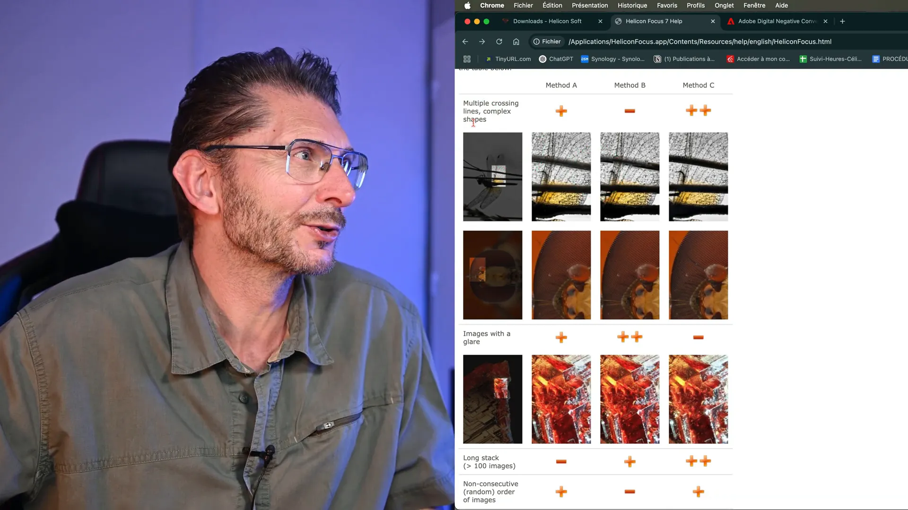Screen dimensions: 908x510
Task: Focus the HeliconFocus.html address bar
Action: (x=700, y=42)
